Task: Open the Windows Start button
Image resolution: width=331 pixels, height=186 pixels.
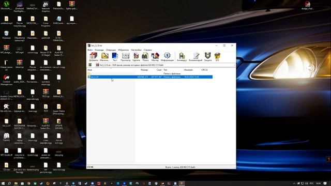Action: pos(3,183)
